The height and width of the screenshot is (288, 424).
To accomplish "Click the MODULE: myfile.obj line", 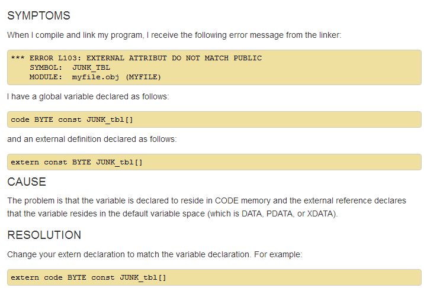I will click(95, 77).
